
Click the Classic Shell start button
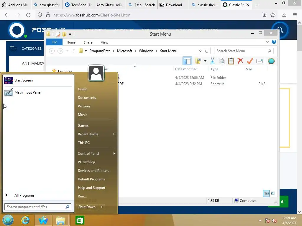tap(8, 220)
